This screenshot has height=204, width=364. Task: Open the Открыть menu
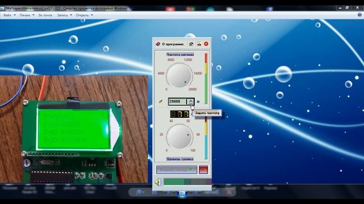pyautogui.click(x=82, y=15)
